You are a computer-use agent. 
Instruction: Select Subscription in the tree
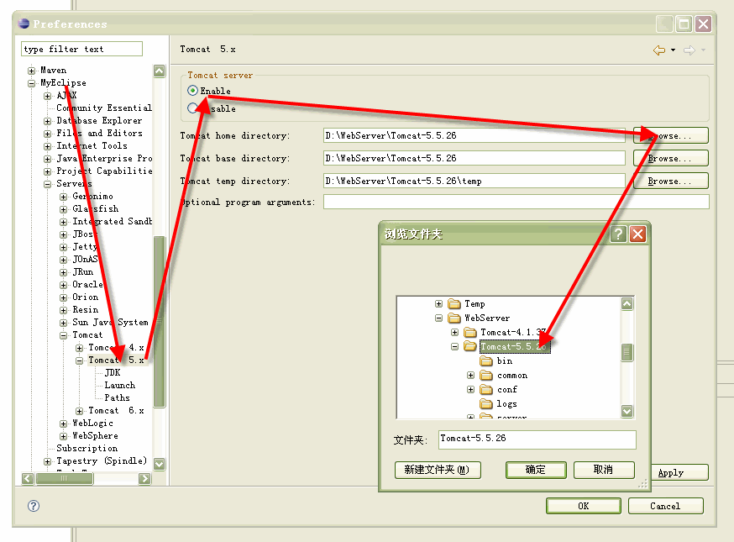point(87,449)
